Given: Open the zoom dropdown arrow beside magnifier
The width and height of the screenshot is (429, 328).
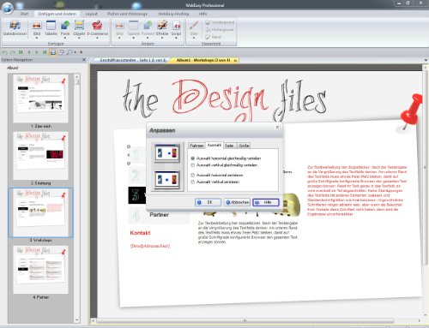Looking at the screenshot, I should (75, 52).
